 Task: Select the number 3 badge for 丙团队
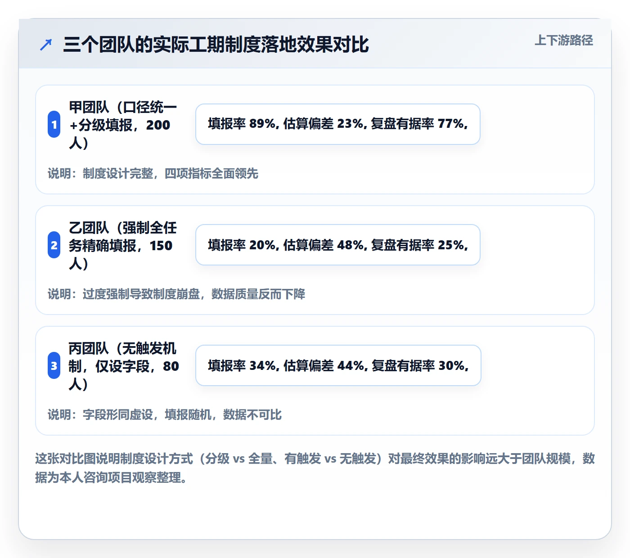[x=54, y=365]
